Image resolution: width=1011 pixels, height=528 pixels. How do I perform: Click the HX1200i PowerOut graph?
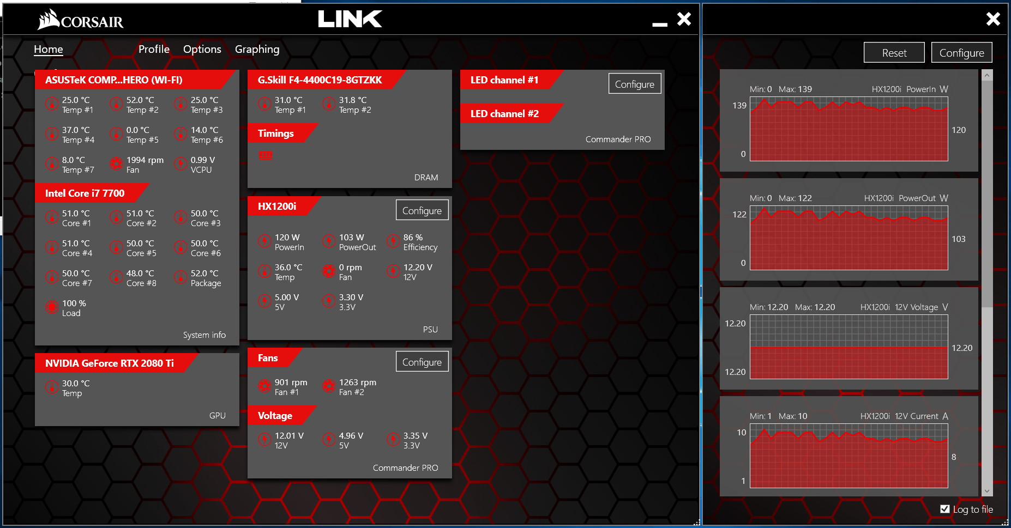pyautogui.click(x=849, y=238)
